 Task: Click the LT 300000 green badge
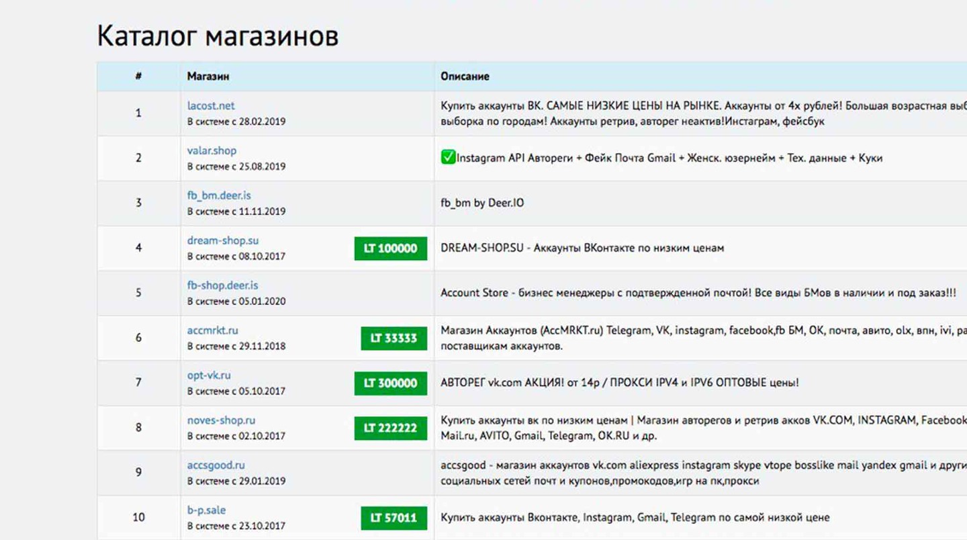pos(391,384)
